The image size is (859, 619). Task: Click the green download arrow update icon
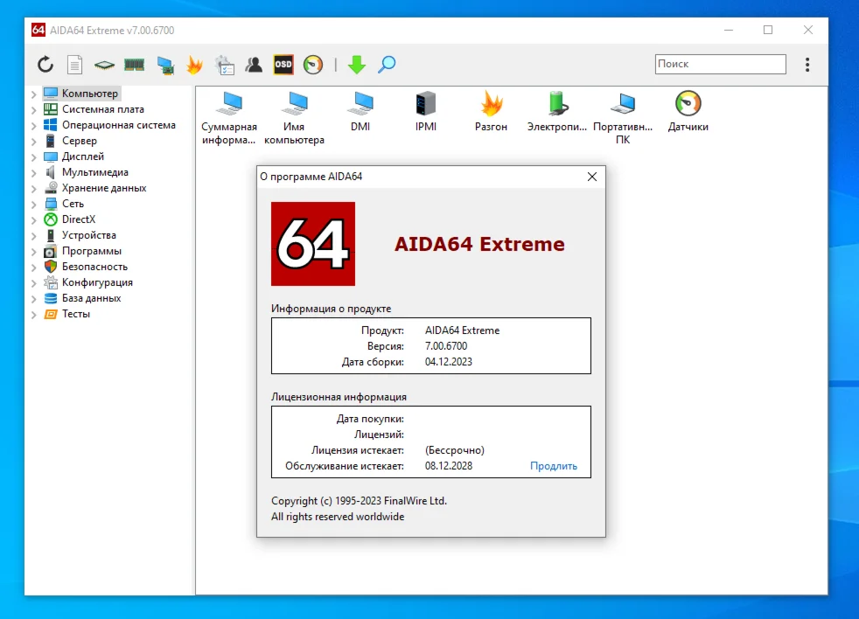(356, 65)
